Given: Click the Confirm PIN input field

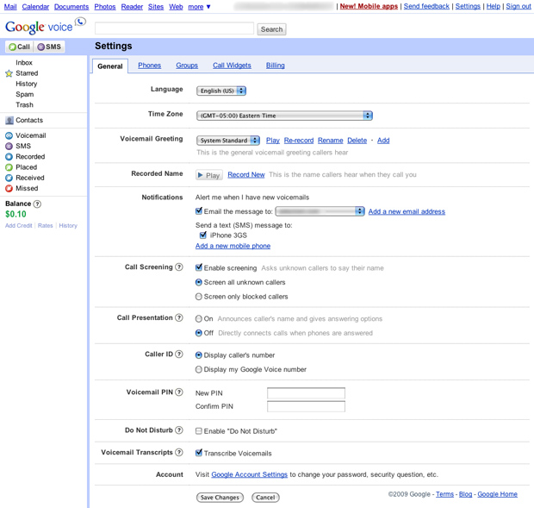Looking at the screenshot, I should (306, 406).
